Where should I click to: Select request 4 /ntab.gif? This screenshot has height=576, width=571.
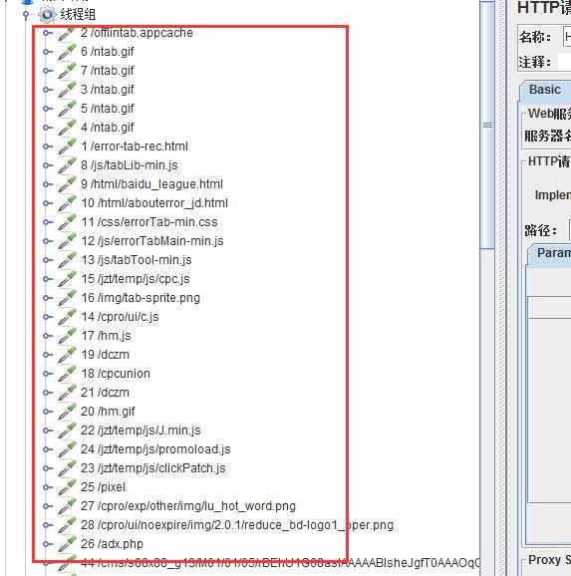pos(108,128)
